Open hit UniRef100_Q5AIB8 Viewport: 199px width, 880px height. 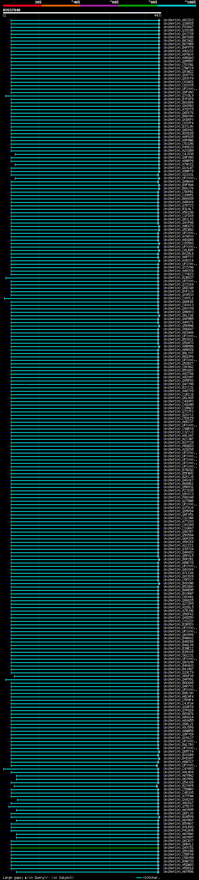click(178, 851)
